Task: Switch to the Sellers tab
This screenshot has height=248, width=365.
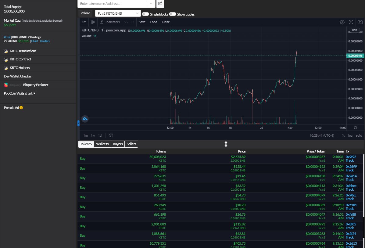Action: 131,144
